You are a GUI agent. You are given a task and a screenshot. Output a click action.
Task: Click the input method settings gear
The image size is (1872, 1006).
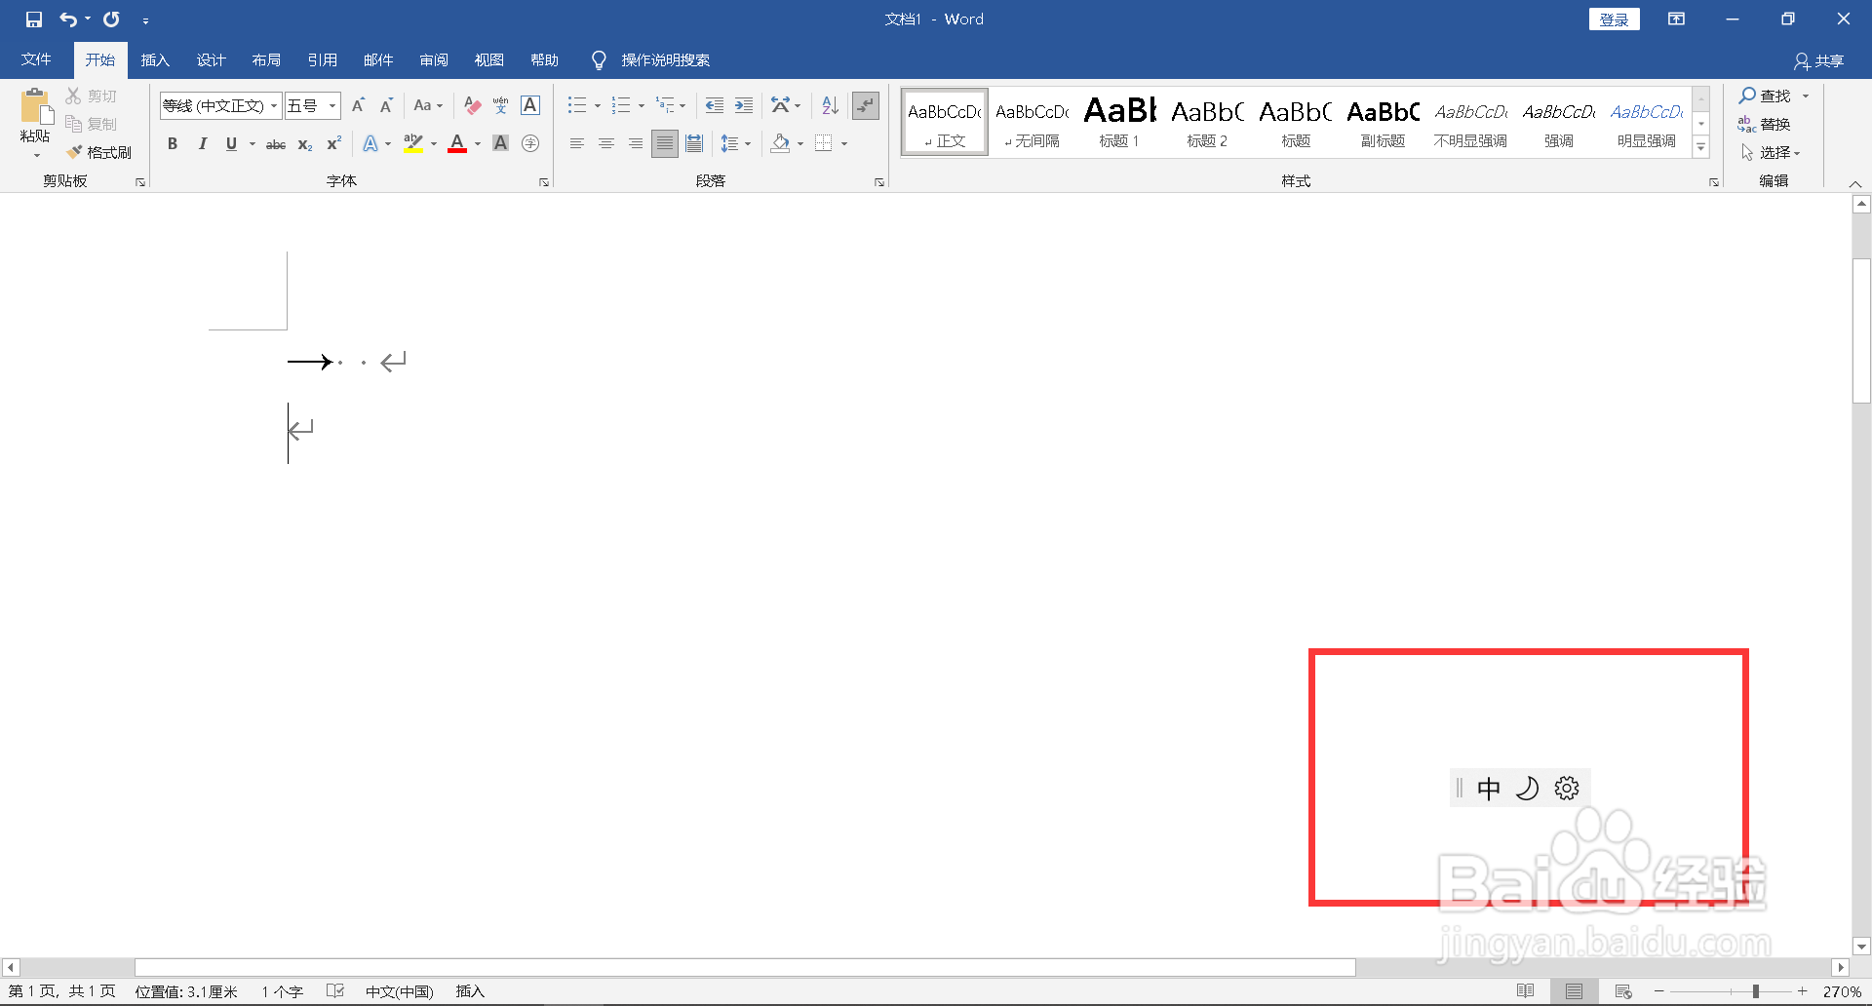(1567, 788)
